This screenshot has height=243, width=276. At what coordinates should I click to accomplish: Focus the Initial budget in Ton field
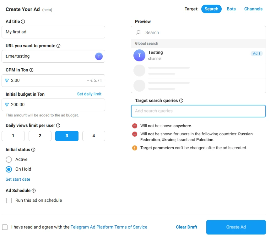click(x=53, y=105)
